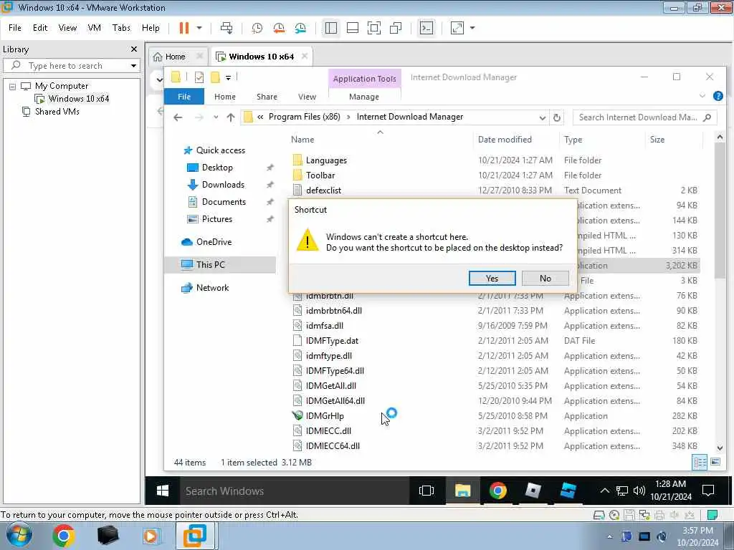Open the Explorer Share ribbon tab
Viewport: 734px width, 550px height.
click(267, 97)
